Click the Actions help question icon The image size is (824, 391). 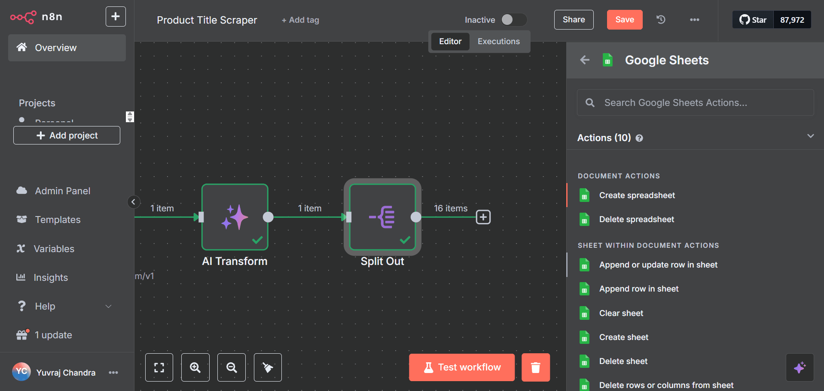639,138
